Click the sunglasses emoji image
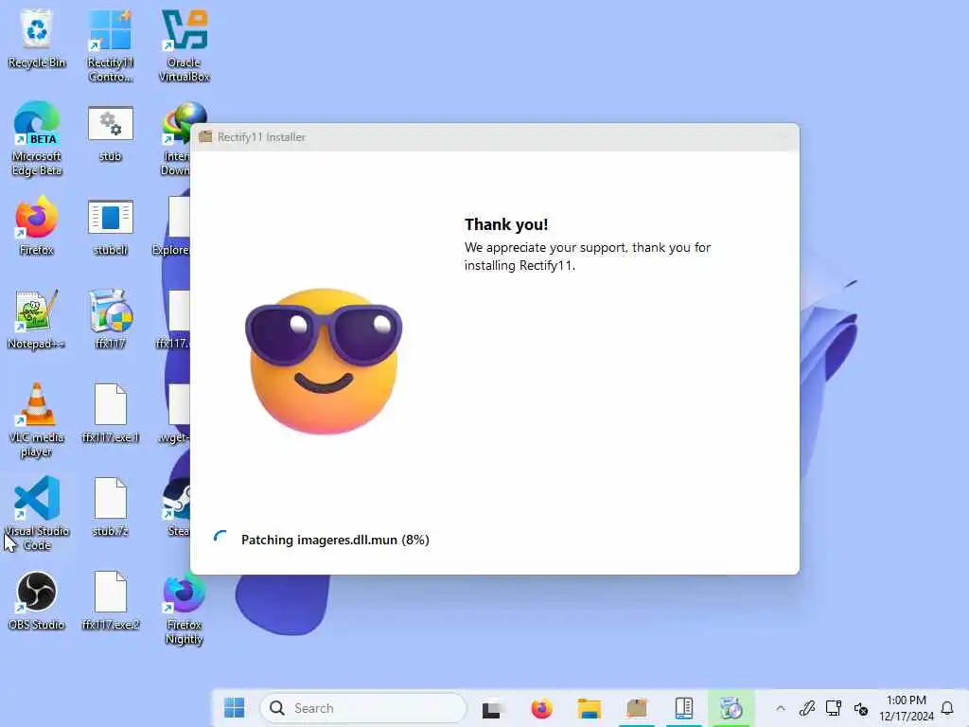This screenshot has height=727, width=969. tap(324, 362)
